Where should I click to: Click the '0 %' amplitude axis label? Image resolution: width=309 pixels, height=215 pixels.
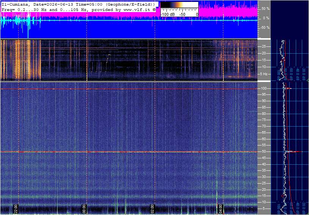[x=266, y=18]
